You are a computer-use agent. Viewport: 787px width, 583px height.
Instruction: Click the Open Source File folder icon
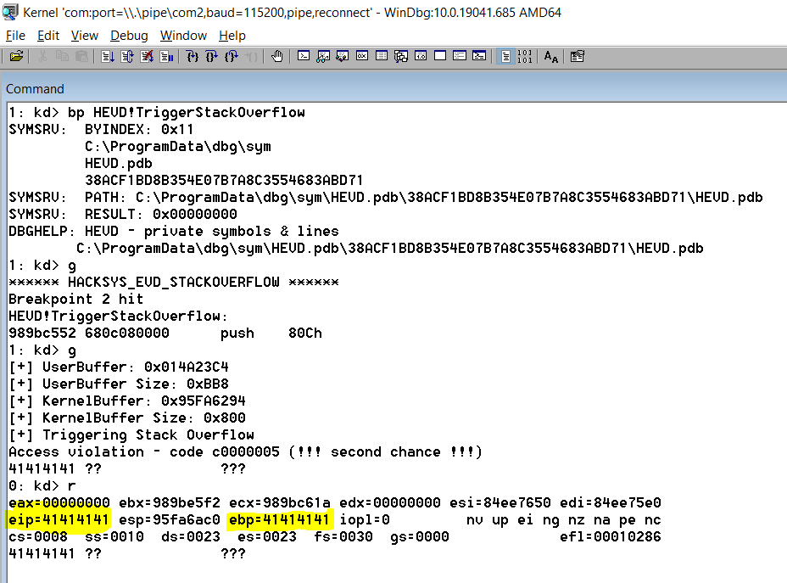(16, 56)
